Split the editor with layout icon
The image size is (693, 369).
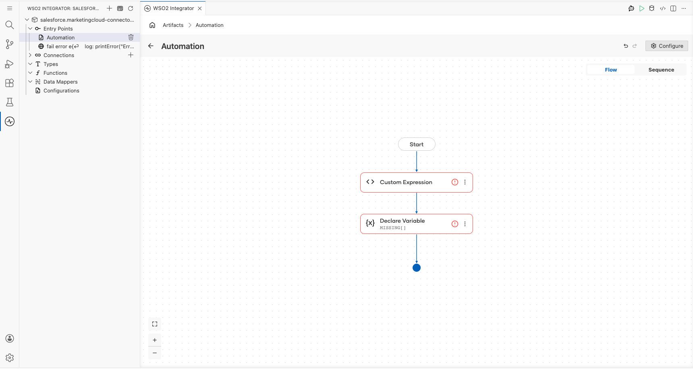(x=673, y=8)
